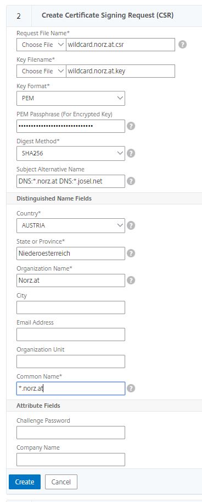Show help for Subject Alternative Name
The height and width of the screenshot is (502, 202).
coord(131,181)
